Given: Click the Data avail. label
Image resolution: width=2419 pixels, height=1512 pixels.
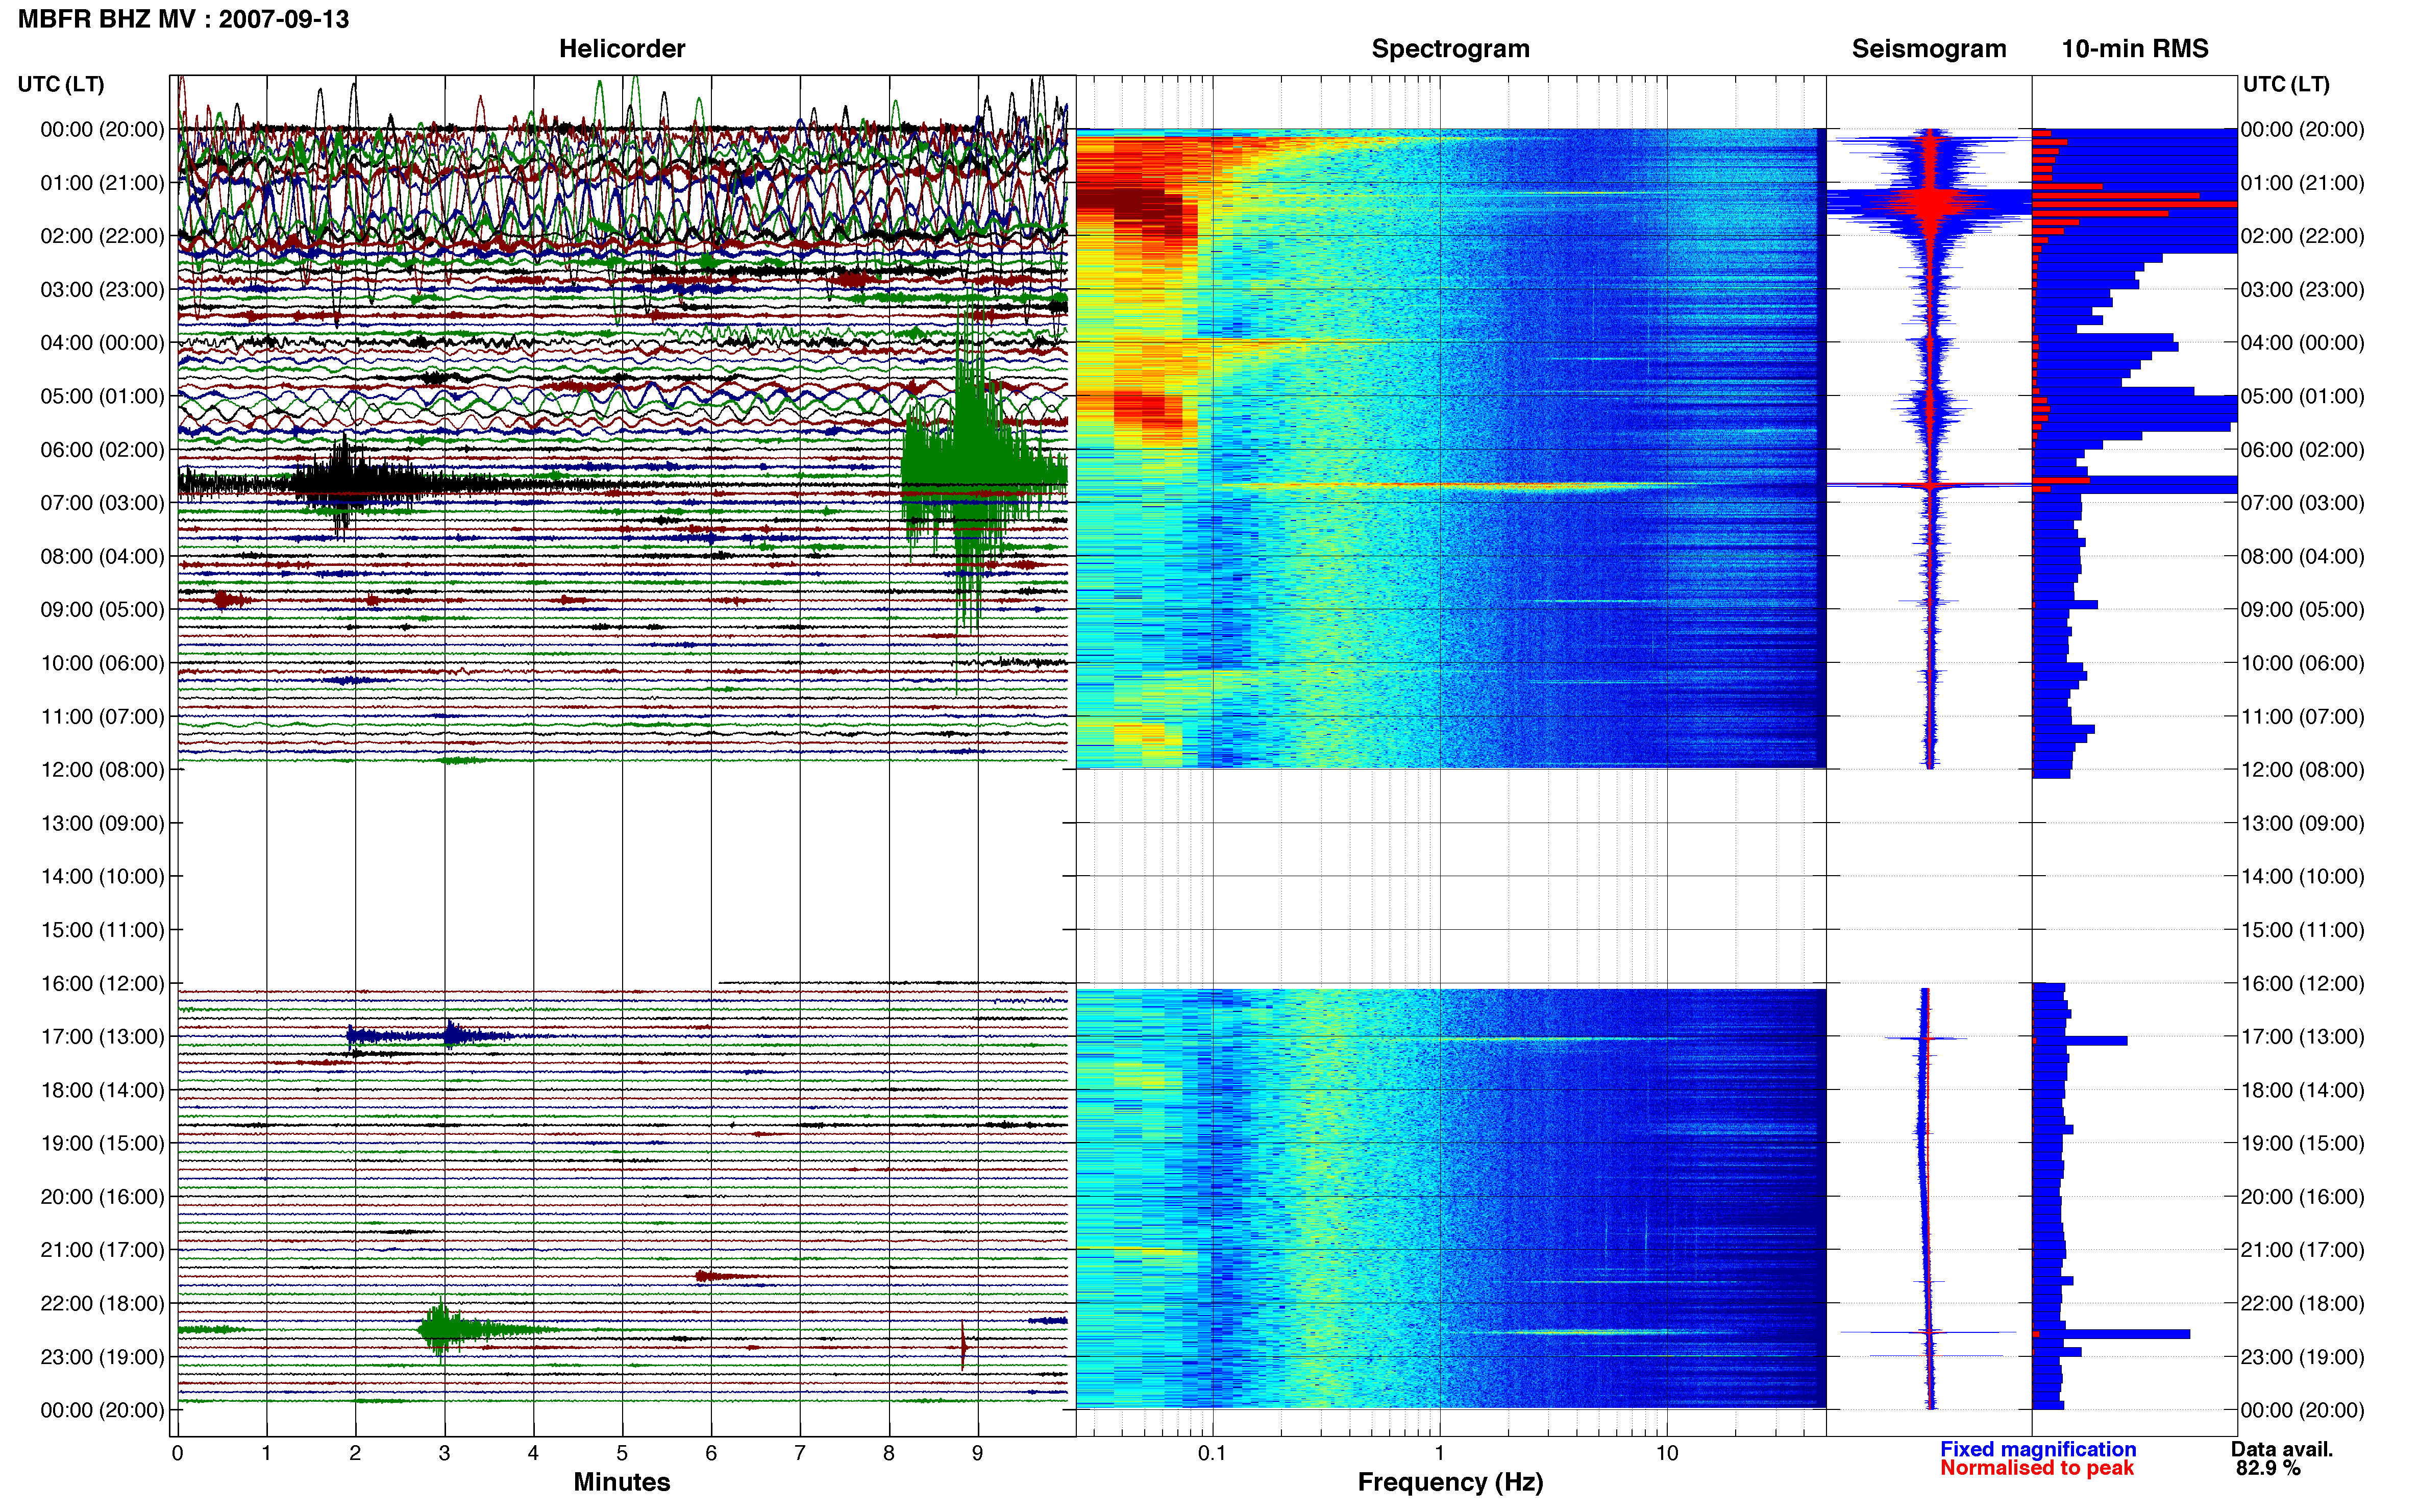Looking at the screenshot, I should click(2282, 1449).
